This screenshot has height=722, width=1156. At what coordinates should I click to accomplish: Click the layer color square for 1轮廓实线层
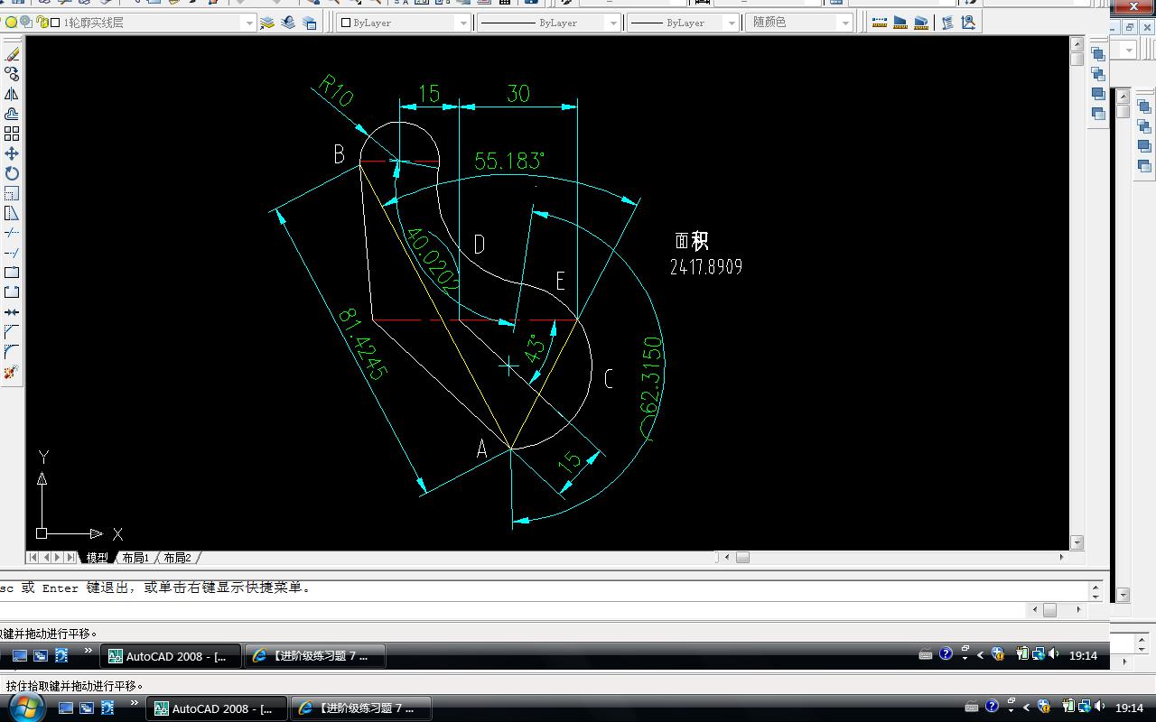56,23
